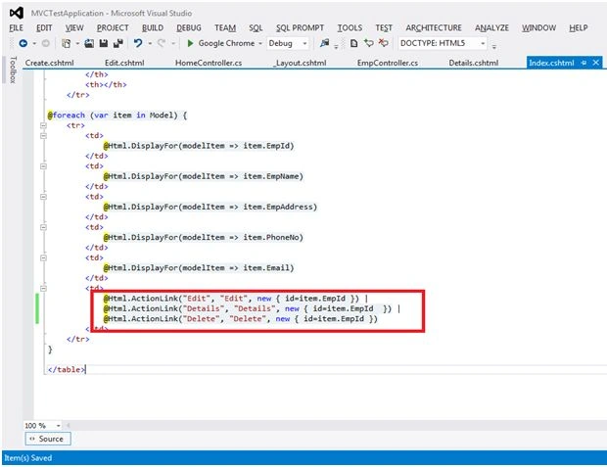The width and height of the screenshot is (607, 467).
Task: Expand the Toolbox side panel
Action: click(x=13, y=70)
